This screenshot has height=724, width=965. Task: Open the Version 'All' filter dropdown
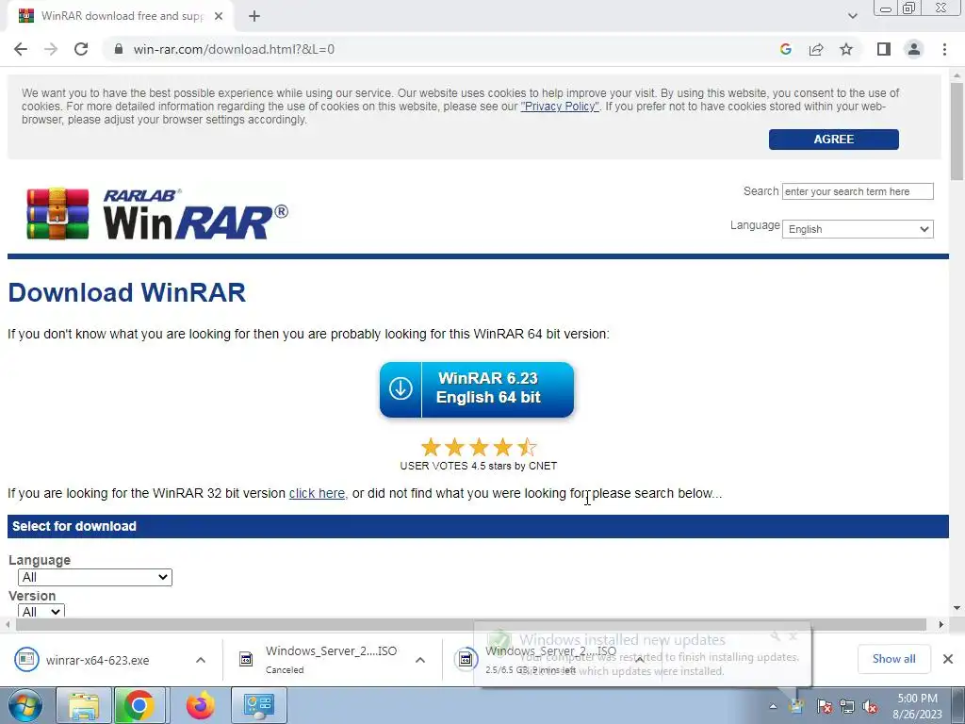[x=41, y=611]
